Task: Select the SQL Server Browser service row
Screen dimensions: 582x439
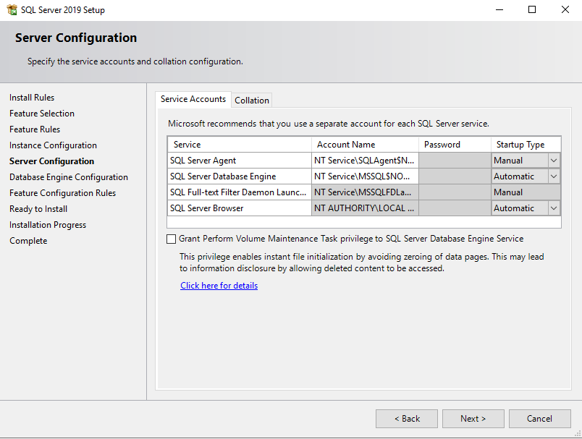Action: click(239, 208)
